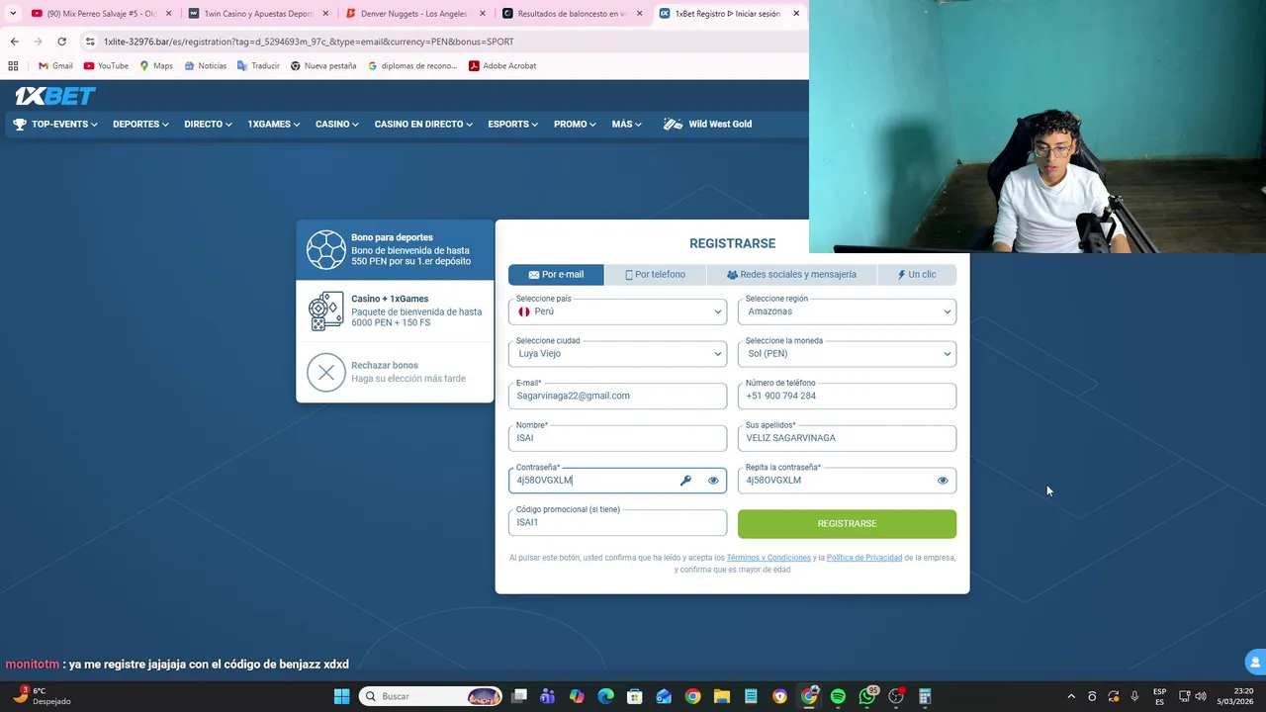The image size is (1266, 712).
Task: Open the Windows Start menu
Action: point(341,696)
